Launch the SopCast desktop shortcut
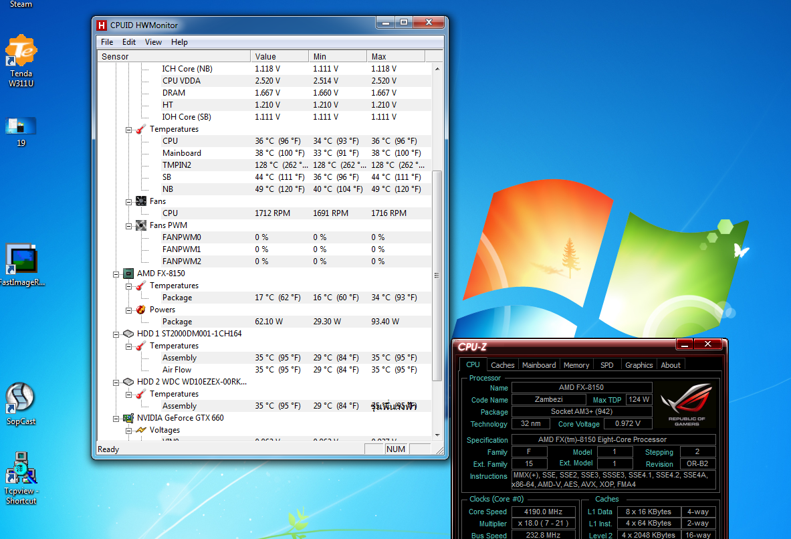This screenshot has width=791, height=539. (x=21, y=404)
